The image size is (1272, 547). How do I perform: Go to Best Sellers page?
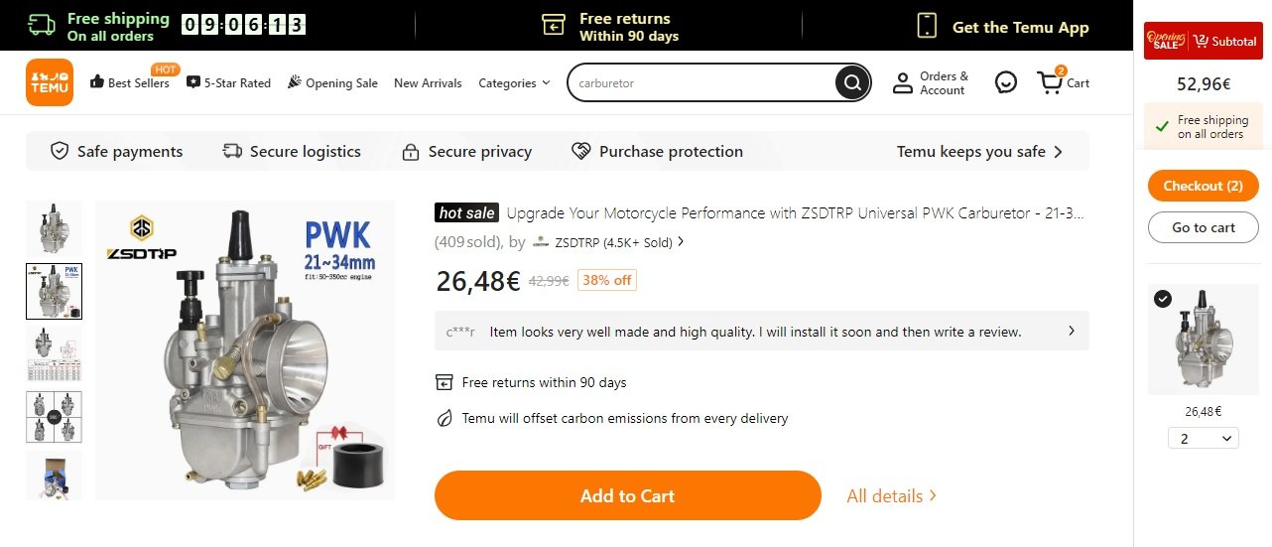pos(130,83)
